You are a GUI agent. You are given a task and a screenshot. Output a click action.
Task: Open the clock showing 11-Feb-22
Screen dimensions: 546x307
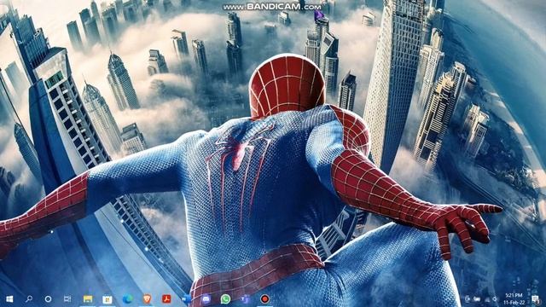(514, 299)
